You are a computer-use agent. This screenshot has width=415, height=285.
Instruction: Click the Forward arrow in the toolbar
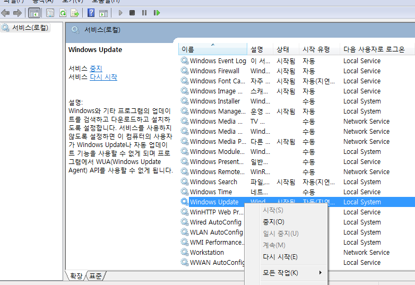point(17,13)
